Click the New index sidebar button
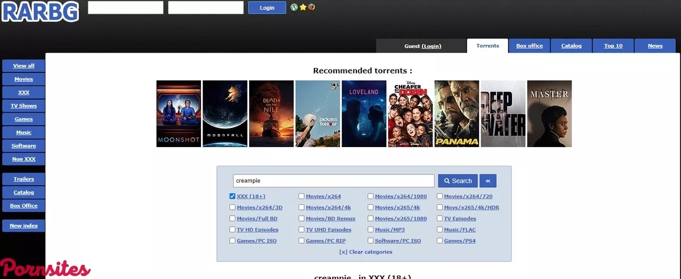The image size is (681, 279). [x=23, y=226]
